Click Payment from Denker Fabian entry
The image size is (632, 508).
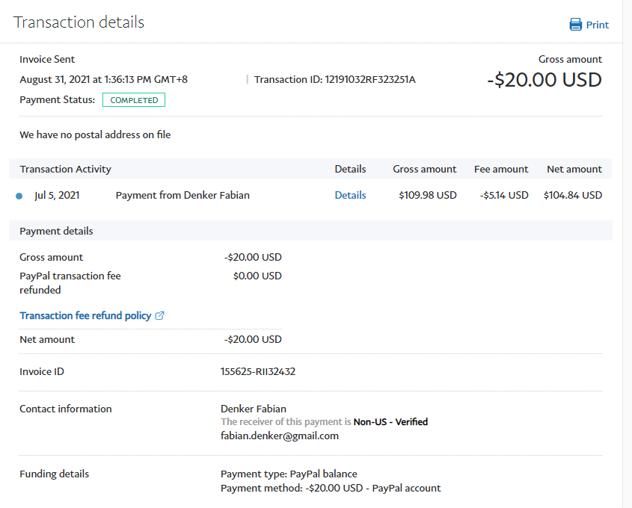point(182,195)
